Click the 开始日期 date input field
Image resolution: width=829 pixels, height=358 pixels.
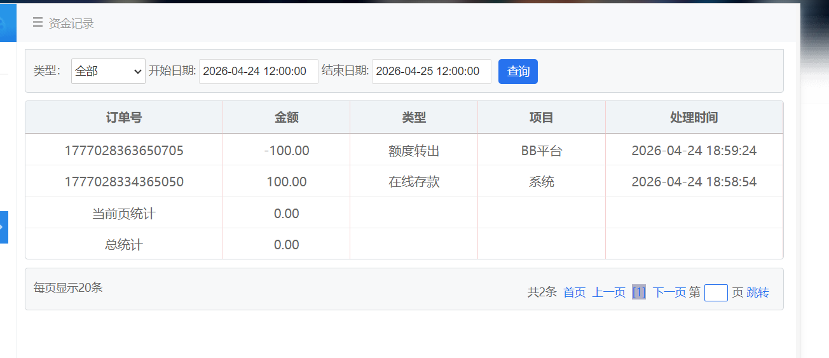259,71
